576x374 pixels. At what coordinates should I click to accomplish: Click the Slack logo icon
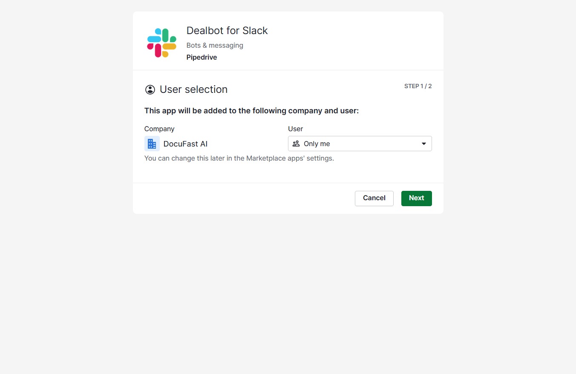click(x=161, y=43)
